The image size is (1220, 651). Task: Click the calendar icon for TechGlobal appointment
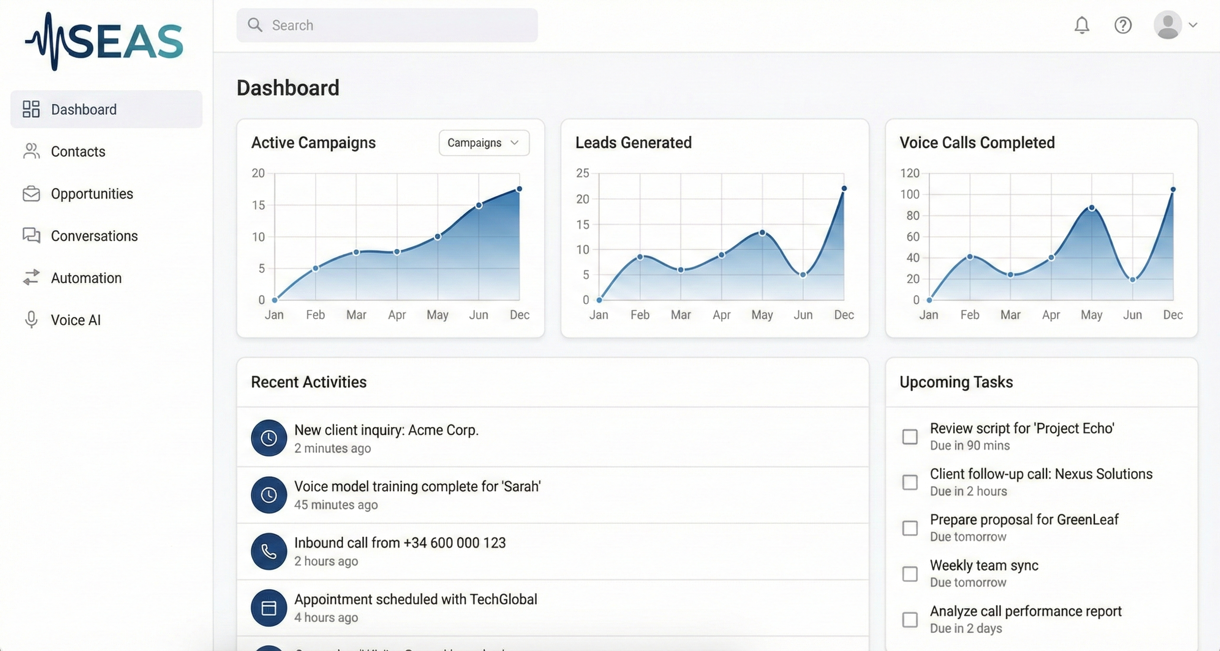[269, 607]
